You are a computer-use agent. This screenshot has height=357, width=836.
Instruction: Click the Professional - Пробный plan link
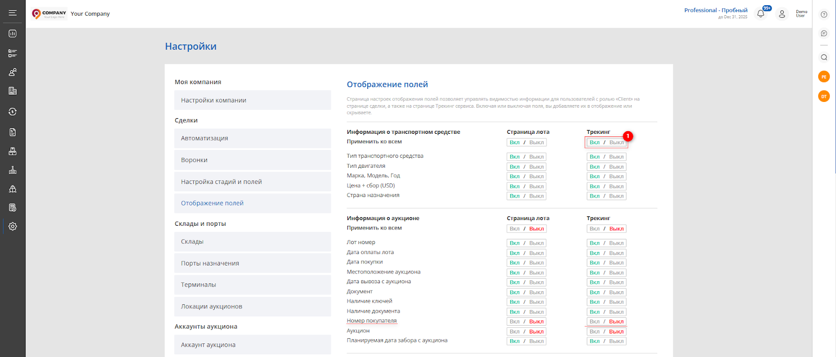click(x=716, y=10)
